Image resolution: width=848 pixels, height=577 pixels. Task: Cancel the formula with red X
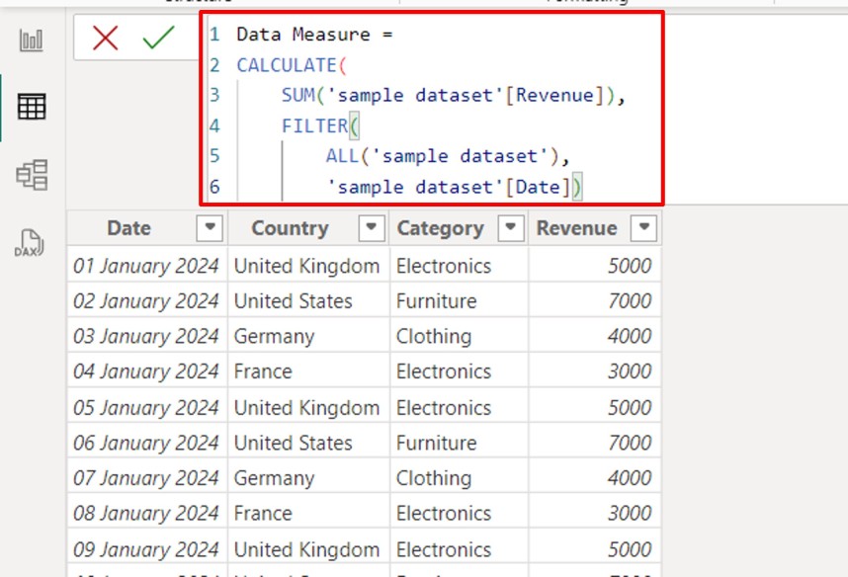coord(105,39)
